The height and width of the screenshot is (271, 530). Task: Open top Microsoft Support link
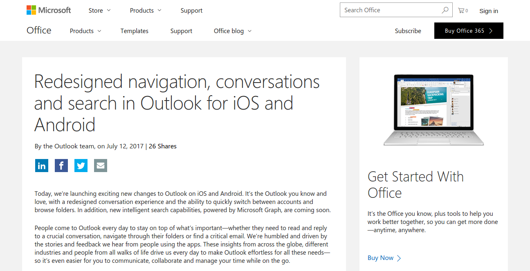click(x=191, y=11)
